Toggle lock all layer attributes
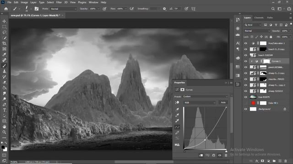This screenshot has height=164, width=293. [x=271, y=37]
